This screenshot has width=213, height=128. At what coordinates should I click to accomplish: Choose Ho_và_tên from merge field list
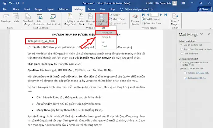(105, 33)
